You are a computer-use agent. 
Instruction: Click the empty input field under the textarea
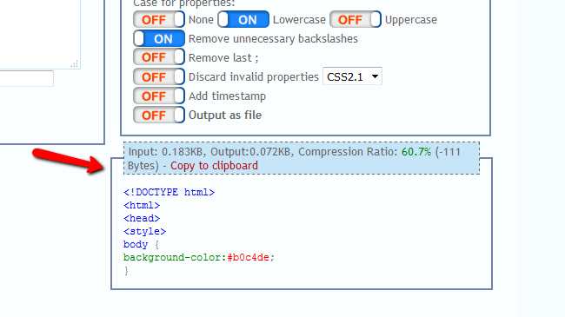point(26,78)
